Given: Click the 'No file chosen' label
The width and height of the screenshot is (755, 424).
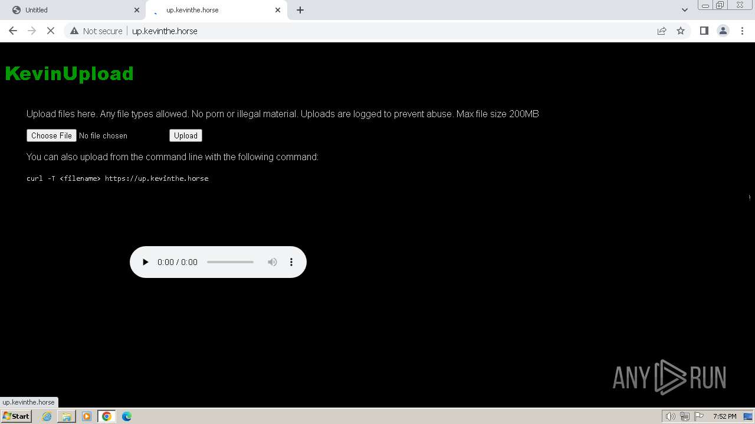Looking at the screenshot, I should 103,135.
